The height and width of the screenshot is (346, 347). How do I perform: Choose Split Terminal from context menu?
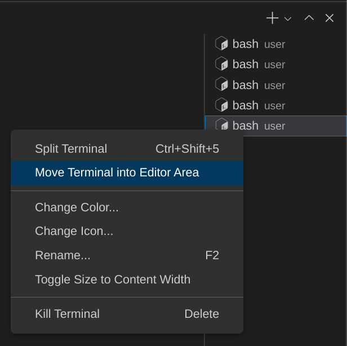(x=71, y=149)
